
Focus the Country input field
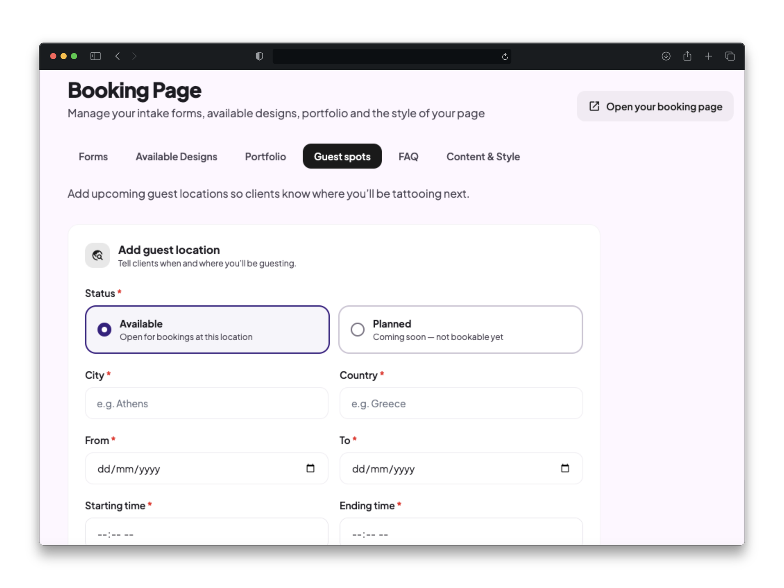pos(461,403)
